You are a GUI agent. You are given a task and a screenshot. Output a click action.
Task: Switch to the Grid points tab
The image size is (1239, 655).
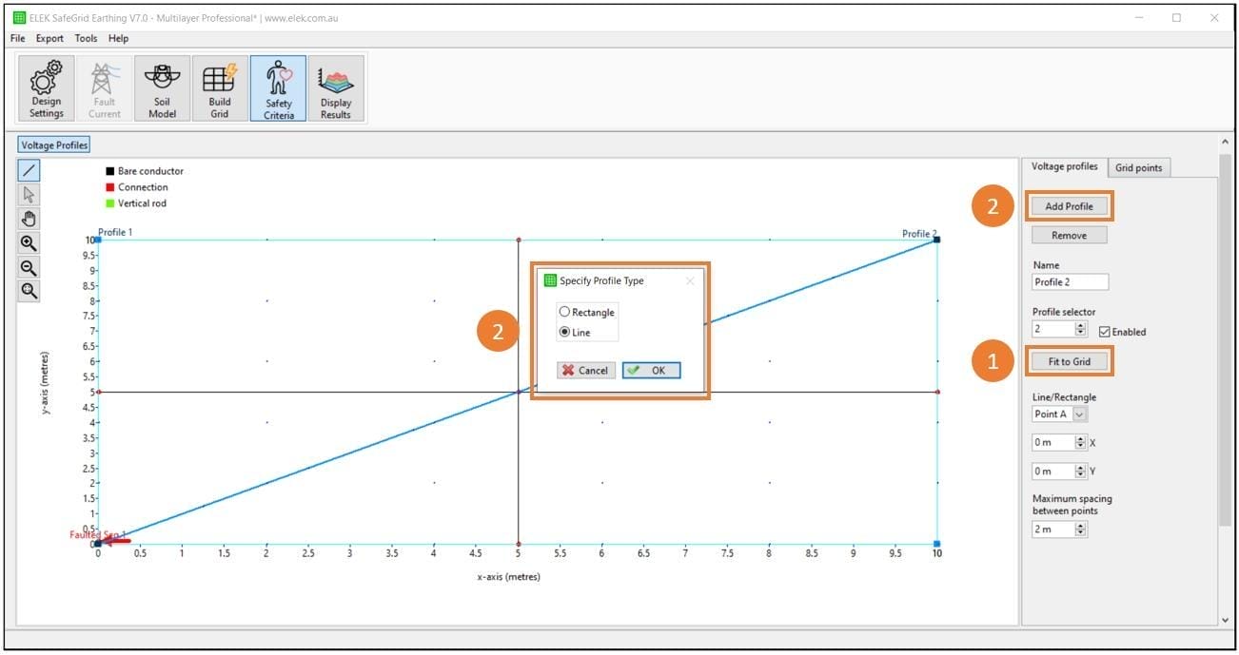click(x=1138, y=166)
